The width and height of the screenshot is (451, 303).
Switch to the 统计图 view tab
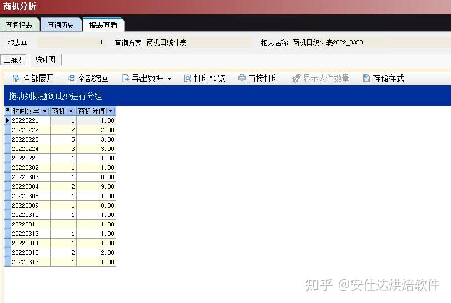coord(46,60)
